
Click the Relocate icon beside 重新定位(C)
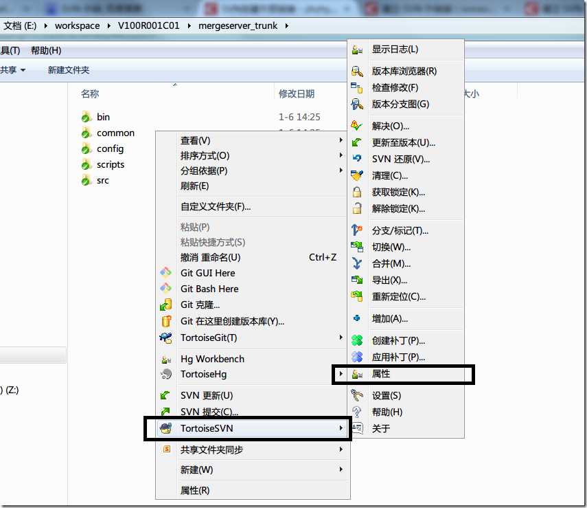pos(357,296)
